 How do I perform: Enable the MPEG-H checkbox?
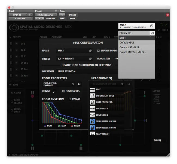(x=98, y=51)
